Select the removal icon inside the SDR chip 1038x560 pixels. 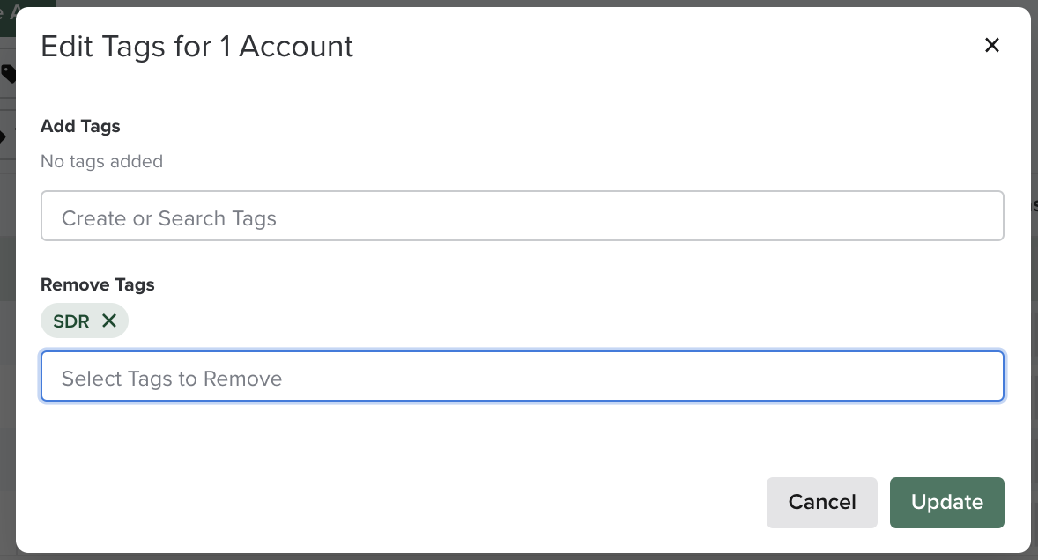click(x=109, y=321)
